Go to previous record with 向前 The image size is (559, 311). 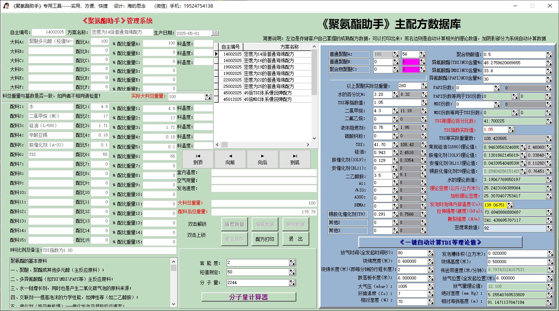click(x=230, y=159)
